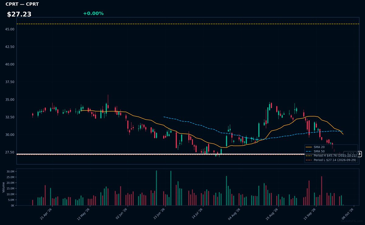
Task: Click the "15 Sep '26" date label
Action: click(x=310, y=213)
